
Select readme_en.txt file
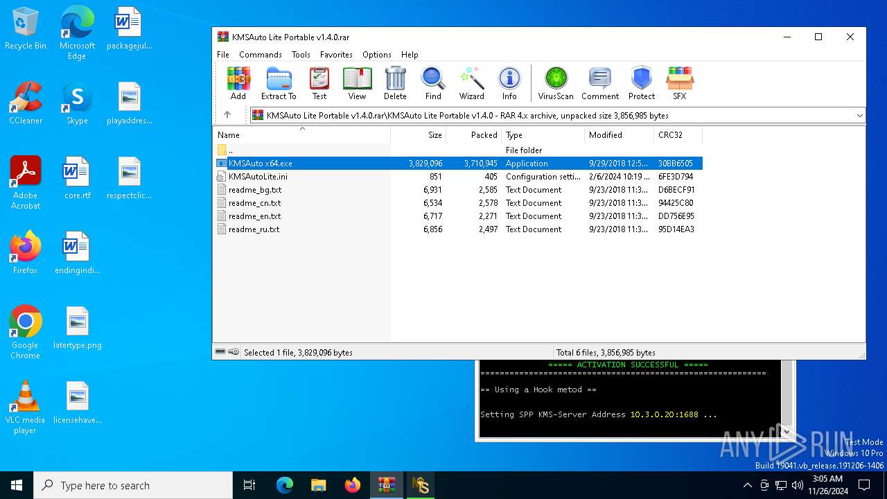(x=458, y=216)
